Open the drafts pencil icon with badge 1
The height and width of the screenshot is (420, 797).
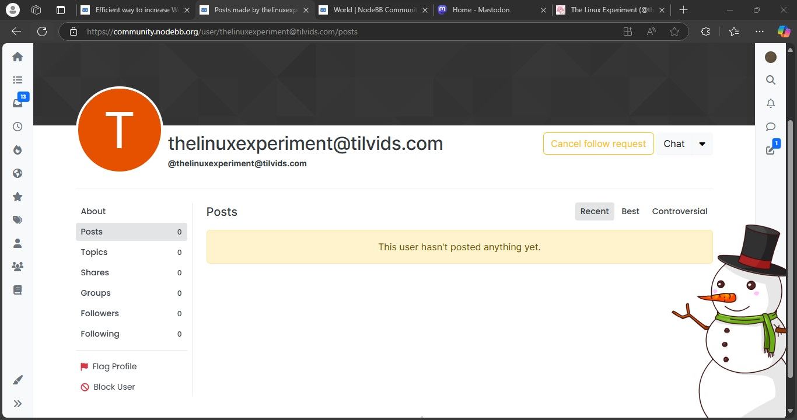click(771, 150)
